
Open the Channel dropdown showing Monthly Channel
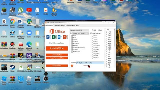click(x=90, y=63)
